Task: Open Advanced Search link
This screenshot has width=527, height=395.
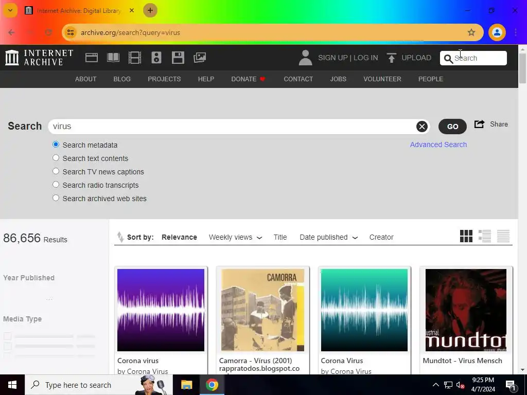Action: 438,145
